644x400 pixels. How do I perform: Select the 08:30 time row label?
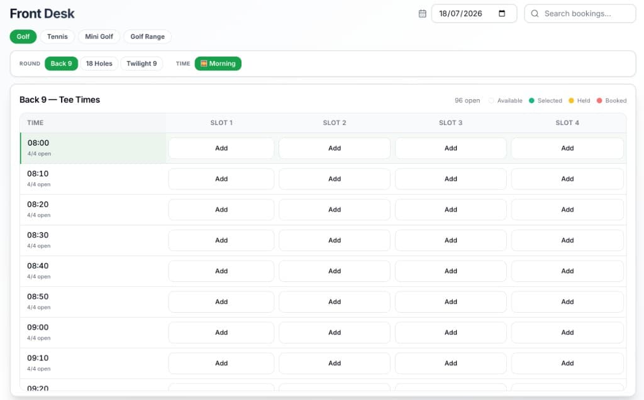pos(38,235)
